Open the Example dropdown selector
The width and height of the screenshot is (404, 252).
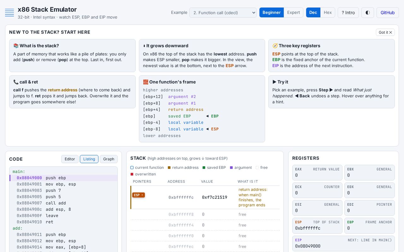(223, 13)
